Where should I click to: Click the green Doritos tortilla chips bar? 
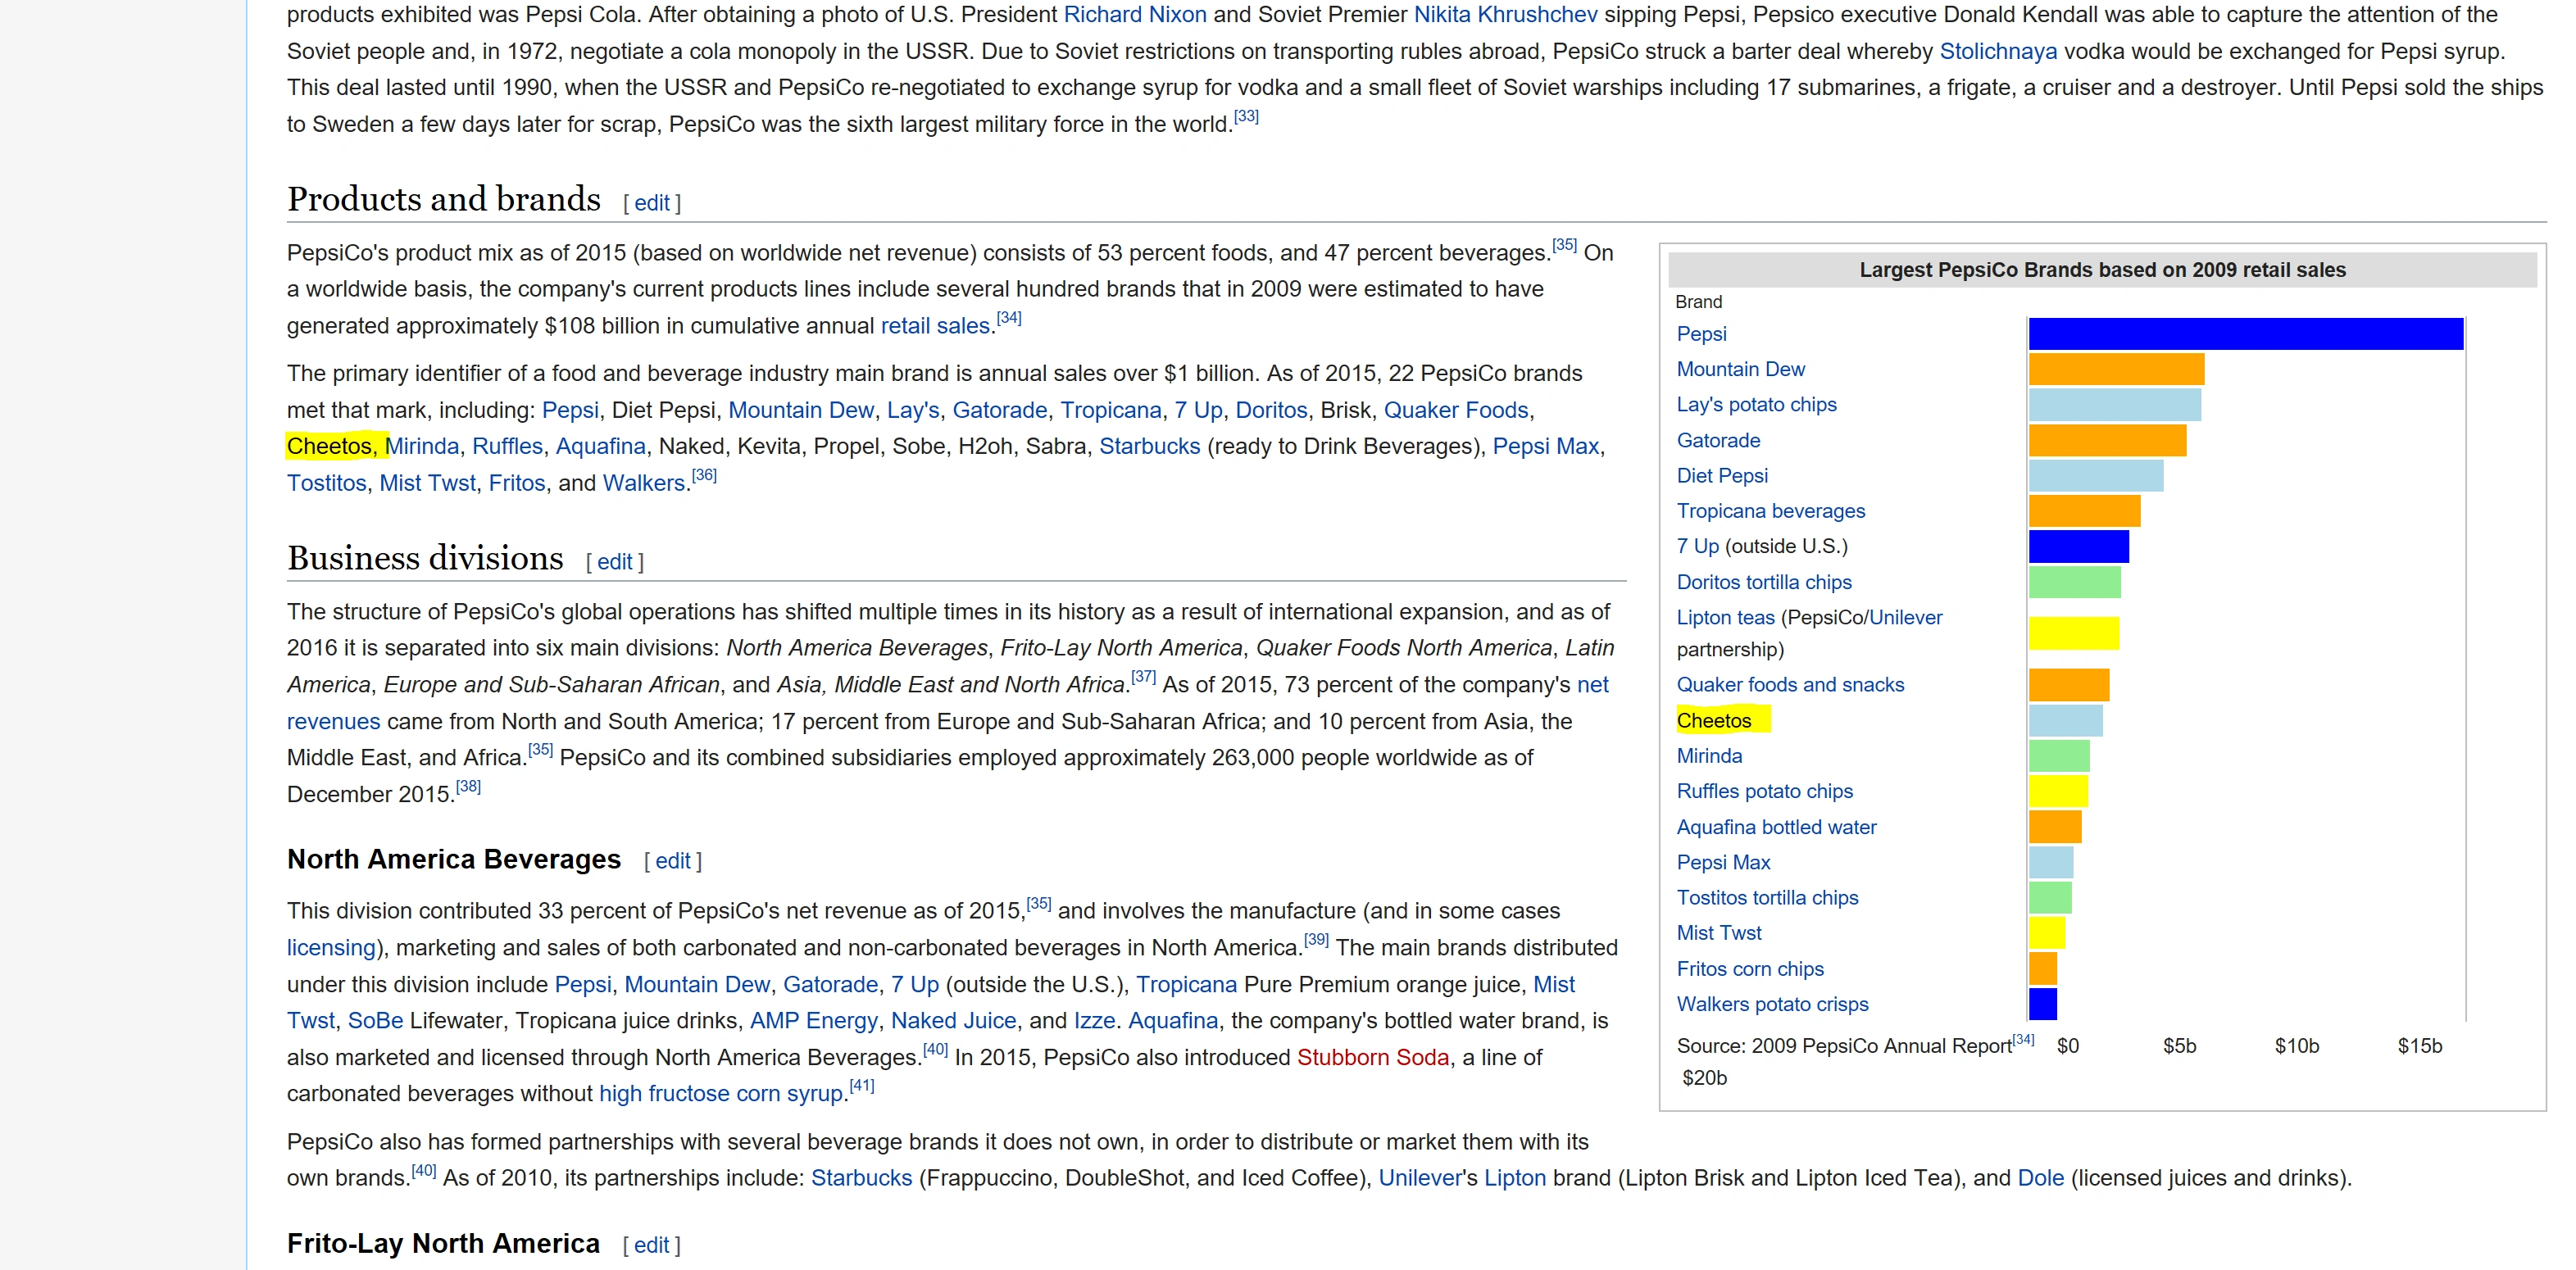(2074, 582)
